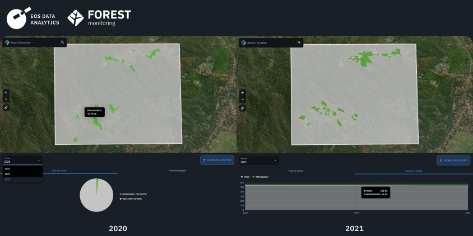
Task: Click the 2020 label on chart x-axis
Action: click(245, 213)
